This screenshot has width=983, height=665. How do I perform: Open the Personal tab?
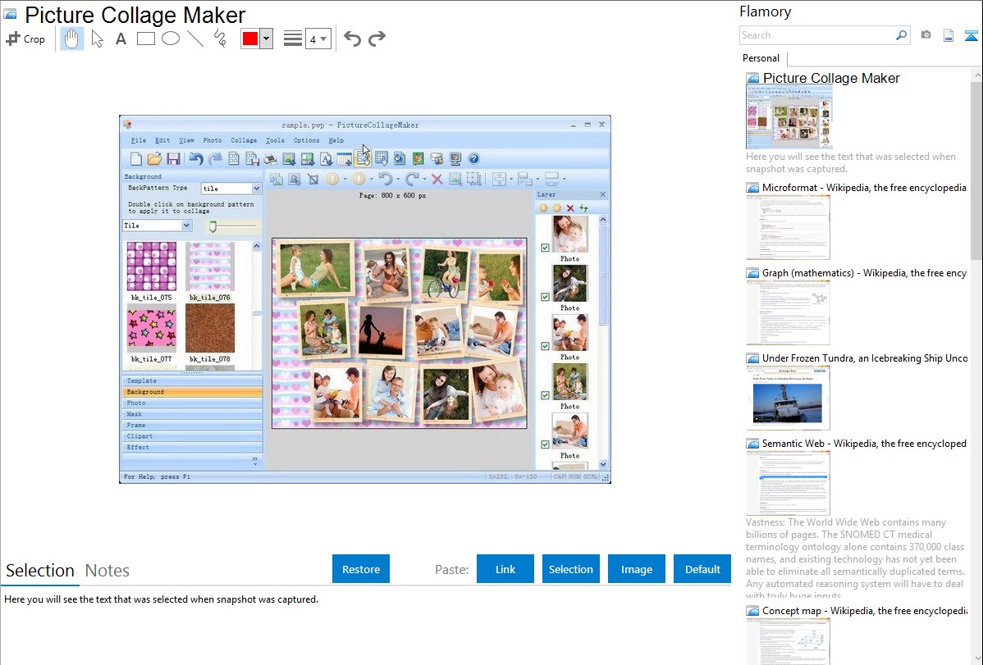click(x=761, y=58)
